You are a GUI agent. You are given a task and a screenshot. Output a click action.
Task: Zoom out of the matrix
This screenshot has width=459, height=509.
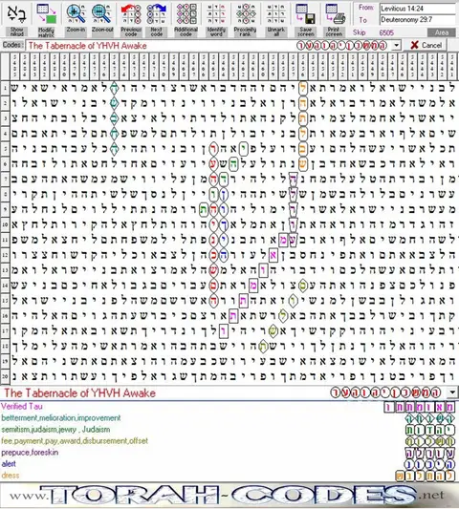pyautogui.click(x=102, y=19)
